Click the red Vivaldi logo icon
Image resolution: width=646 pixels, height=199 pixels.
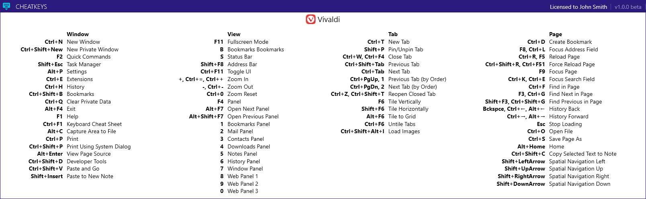pyautogui.click(x=311, y=19)
